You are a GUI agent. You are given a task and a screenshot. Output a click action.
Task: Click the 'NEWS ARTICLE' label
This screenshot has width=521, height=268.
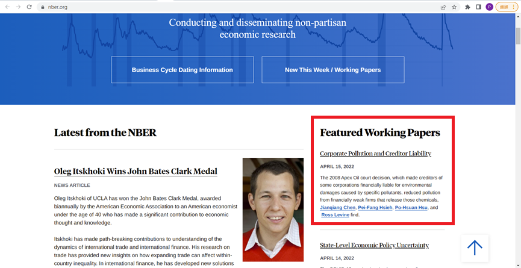point(72,185)
